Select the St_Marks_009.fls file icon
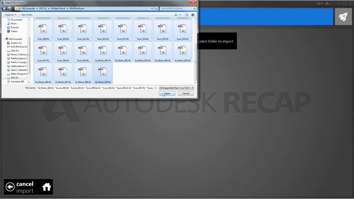 click(x=103, y=72)
